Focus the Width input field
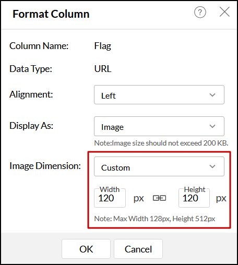The image size is (238, 265). point(110,198)
